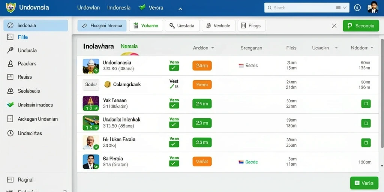Viewport: 384px width, 192px height.
Task: Switch to the Vestricle tab
Action: (x=219, y=25)
